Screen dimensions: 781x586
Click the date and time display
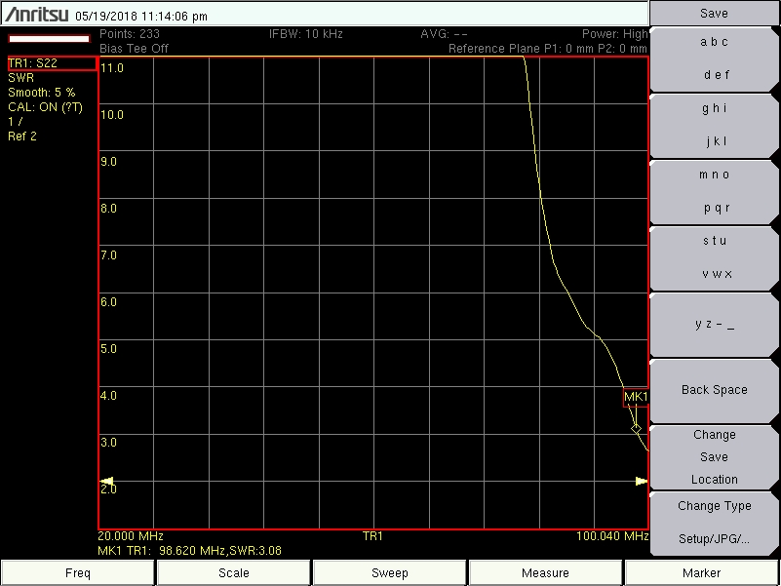coord(141,17)
